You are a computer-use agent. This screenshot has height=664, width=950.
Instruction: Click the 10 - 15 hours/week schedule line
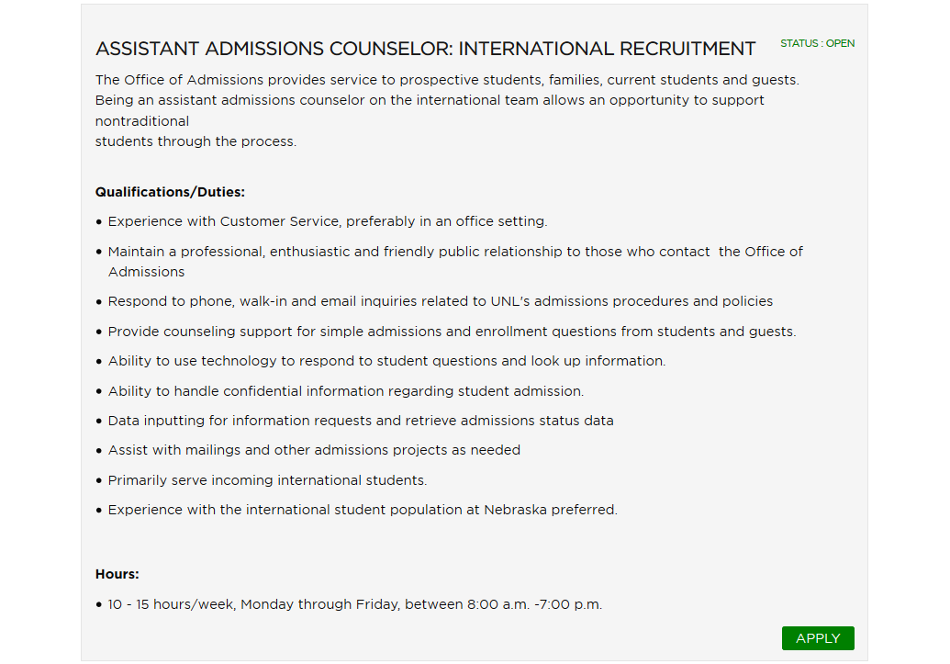tap(354, 604)
